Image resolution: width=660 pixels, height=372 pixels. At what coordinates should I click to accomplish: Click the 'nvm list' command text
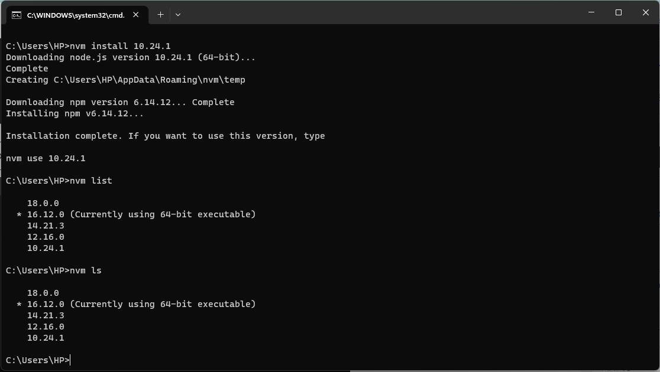[x=91, y=181]
